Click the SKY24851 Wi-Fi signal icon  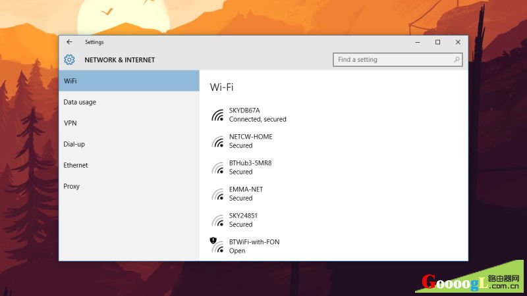click(x=218, y=220)
